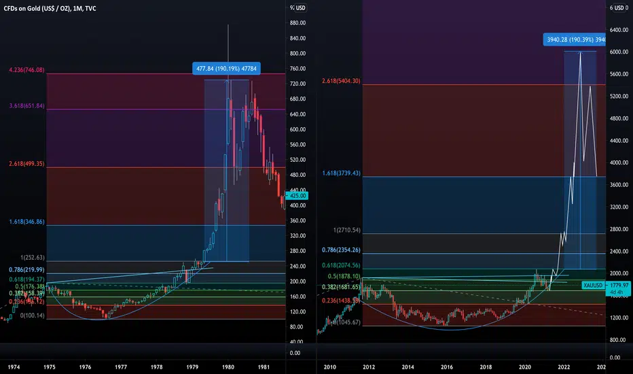Click the 1779.97 last price label

pos(619,286)
